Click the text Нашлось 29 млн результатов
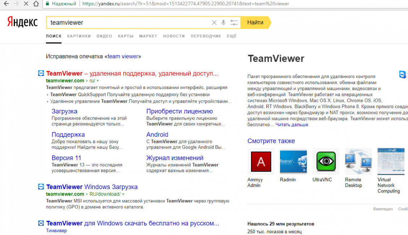408x235 pixels. tap(281, 224)
